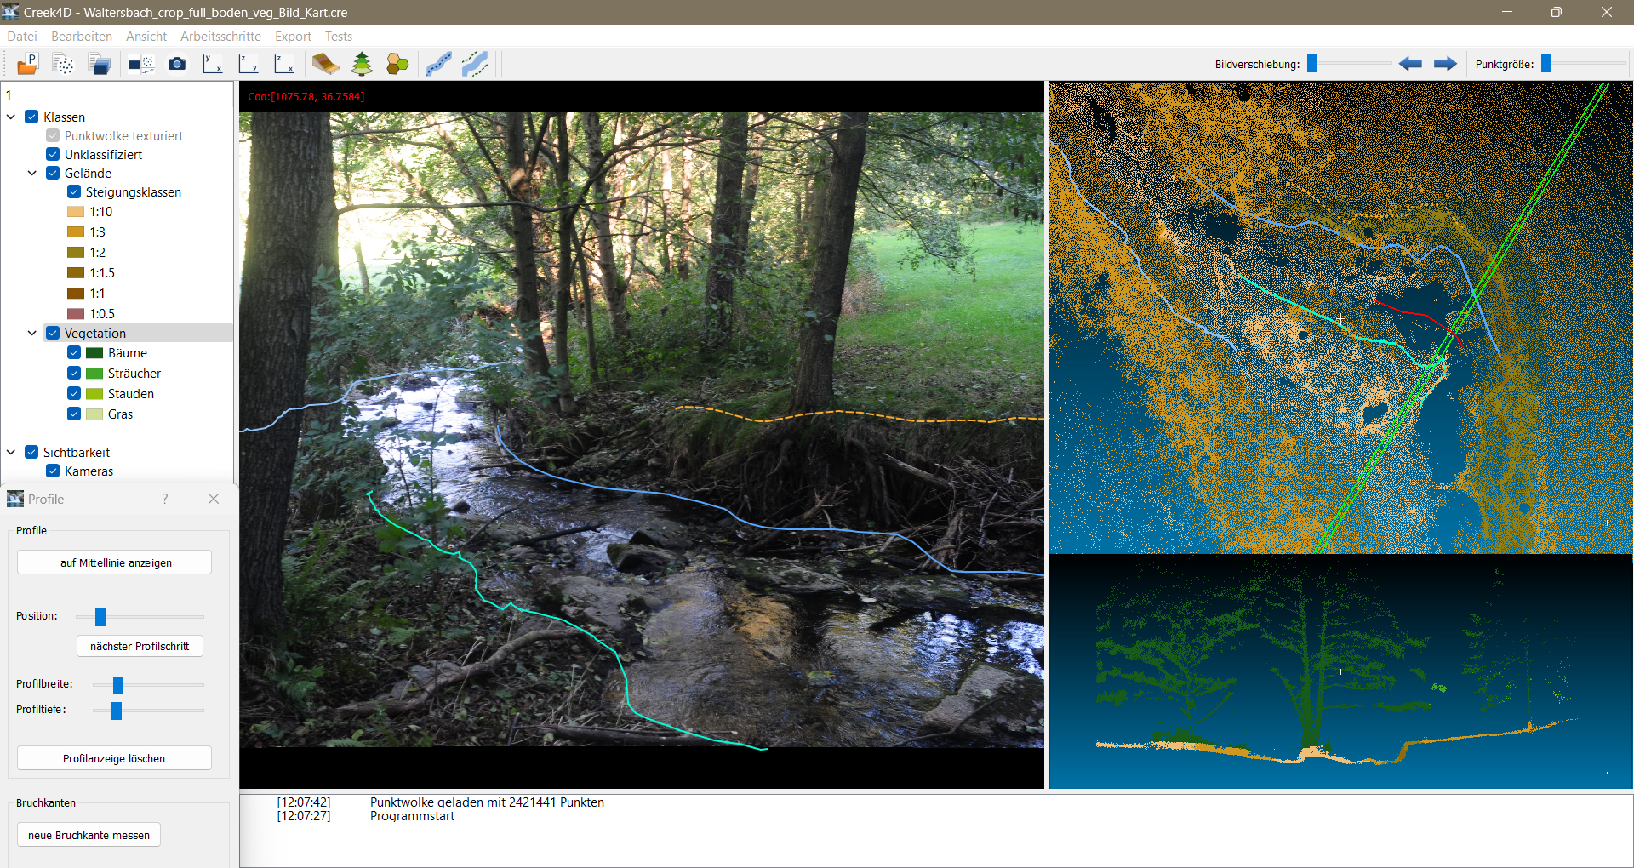
Task: Click the 1:10 slope color swatch
Action: [76, 212]
